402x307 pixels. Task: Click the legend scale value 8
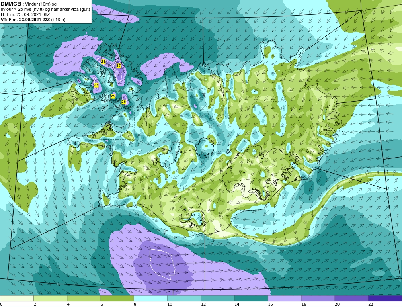(x=135, y=304)
